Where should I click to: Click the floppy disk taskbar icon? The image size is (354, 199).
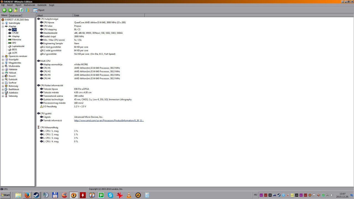[55, 195]
